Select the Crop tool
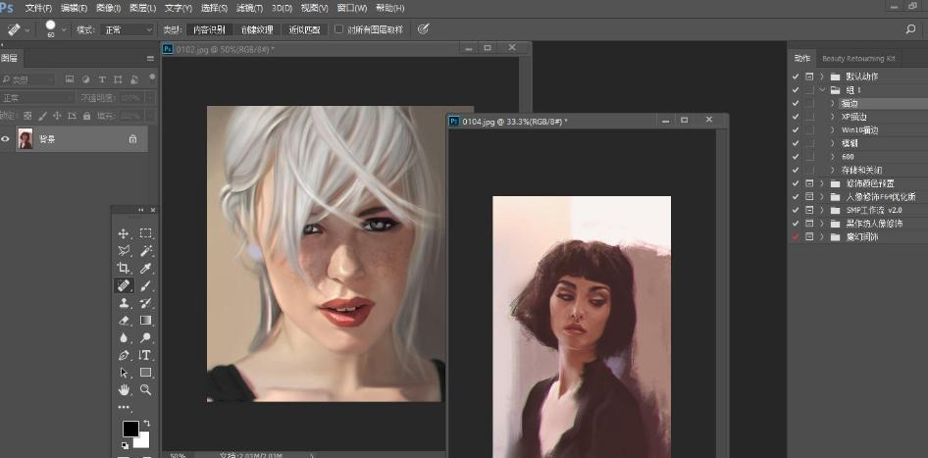 point(124,268)
